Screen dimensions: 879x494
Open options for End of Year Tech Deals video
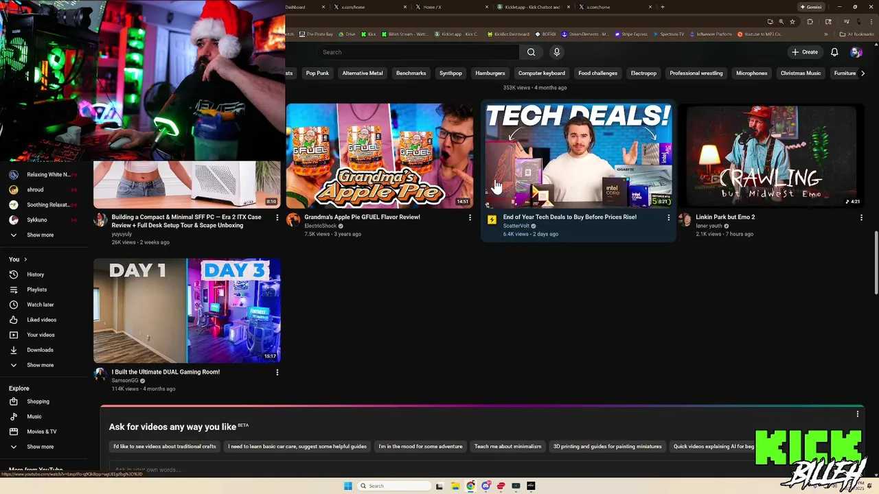point(668,217)
